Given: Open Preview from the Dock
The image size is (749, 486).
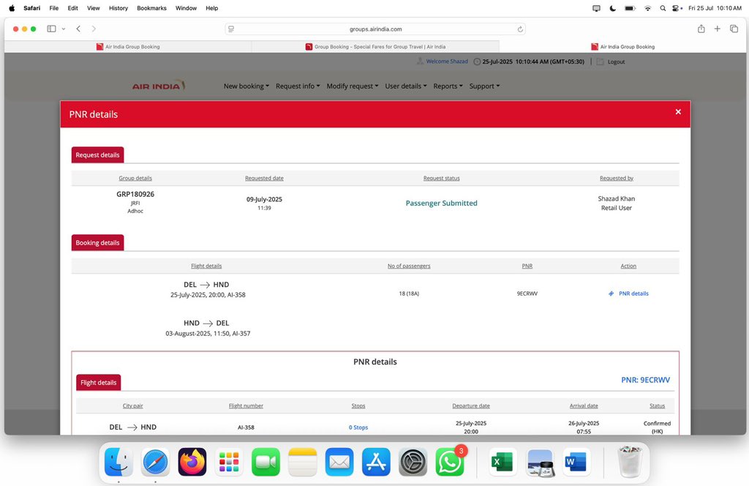Looking at the screenshot, I should point(540,462).
